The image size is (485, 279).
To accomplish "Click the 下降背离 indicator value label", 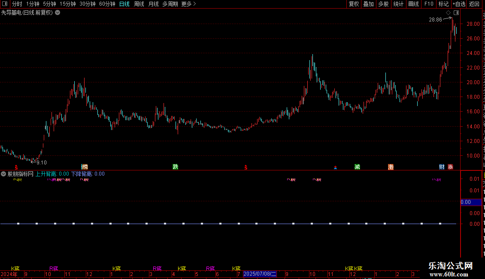I will pos(88,174).
